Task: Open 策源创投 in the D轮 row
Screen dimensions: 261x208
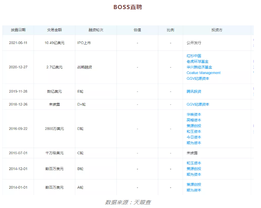Action: coord(194,126)
